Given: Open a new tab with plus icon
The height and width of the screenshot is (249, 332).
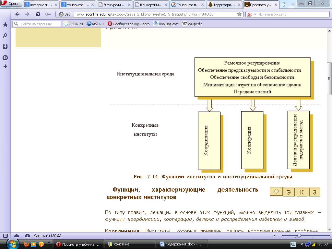Looking at the screenshot, I should coord(284,5).
